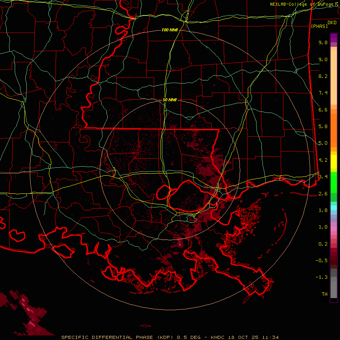Click the 18 OCT 25 date in caption
The image size is (340, 340).
coord(243,337)
